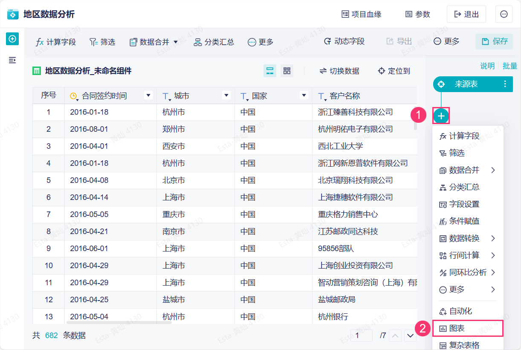The width and height of the screenshot is (521, 350).
Task: Go to next page with down arrow
Action: pos(411,336)
